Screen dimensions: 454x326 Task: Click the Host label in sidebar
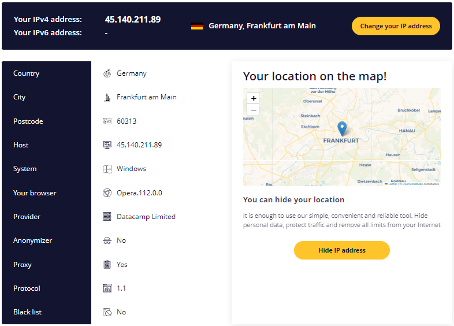tap(21, 145)
